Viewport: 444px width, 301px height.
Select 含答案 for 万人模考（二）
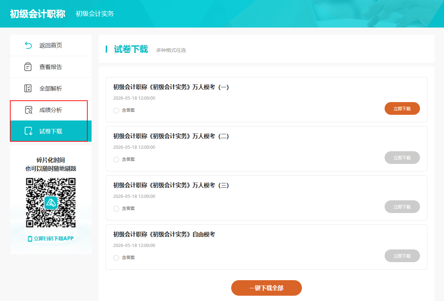[116, 159]
